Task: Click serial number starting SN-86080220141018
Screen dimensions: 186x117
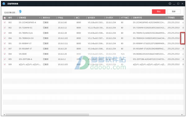Action: pos(149,54)
